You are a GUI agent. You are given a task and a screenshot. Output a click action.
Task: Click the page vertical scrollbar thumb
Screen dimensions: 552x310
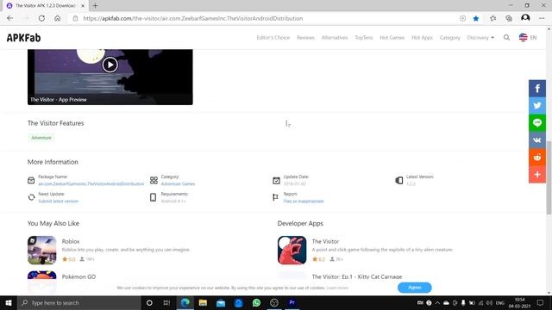click(549, 177)
